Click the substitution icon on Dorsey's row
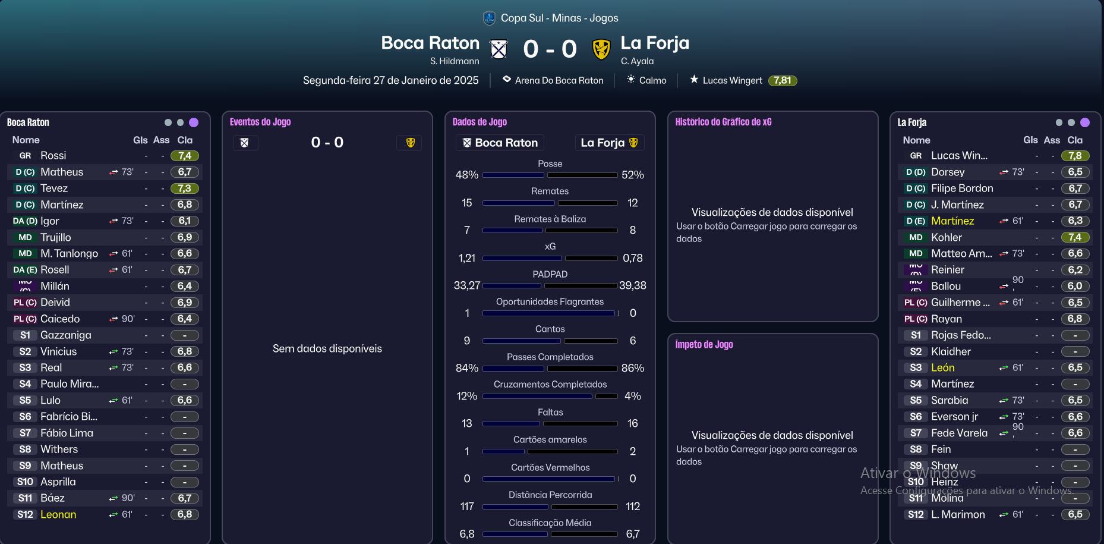Viewport: 1104px width, 544px height. (x=1004, y=172)
